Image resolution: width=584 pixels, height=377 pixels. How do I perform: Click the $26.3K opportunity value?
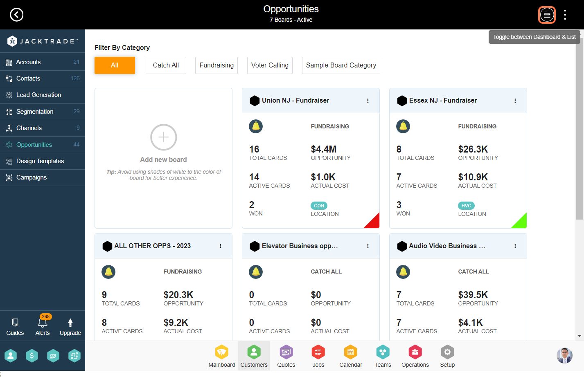[x=473, y=149]
